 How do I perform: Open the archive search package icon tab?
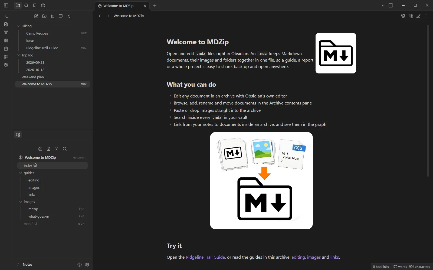43,5
